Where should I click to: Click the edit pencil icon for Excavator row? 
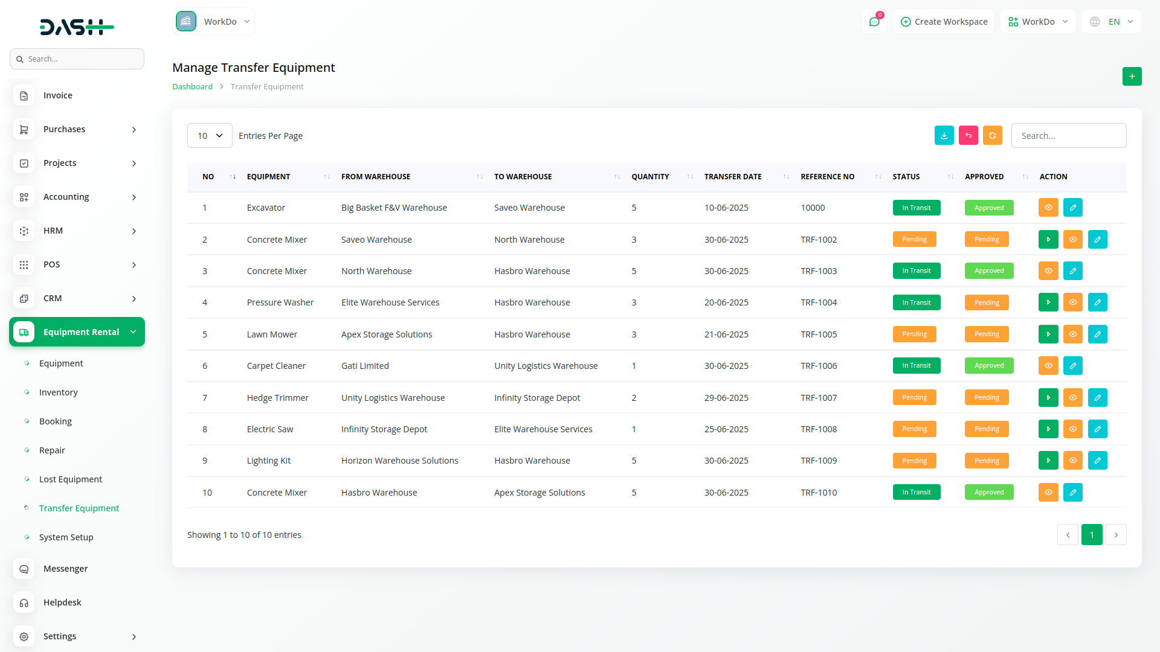click(1072, 208)
